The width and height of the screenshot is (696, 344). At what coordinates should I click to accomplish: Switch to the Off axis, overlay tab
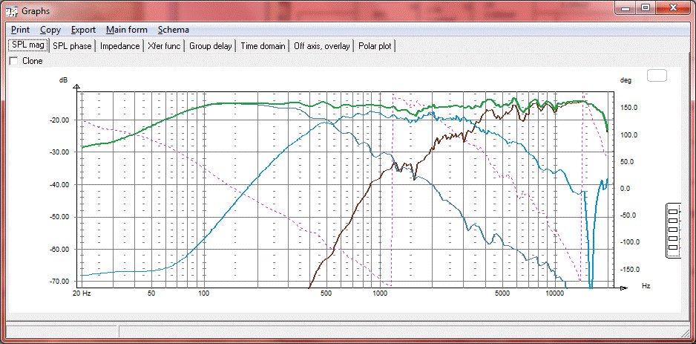(x=322, y=46)
